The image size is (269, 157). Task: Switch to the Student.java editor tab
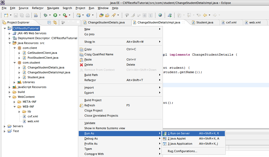pos(204,22)
